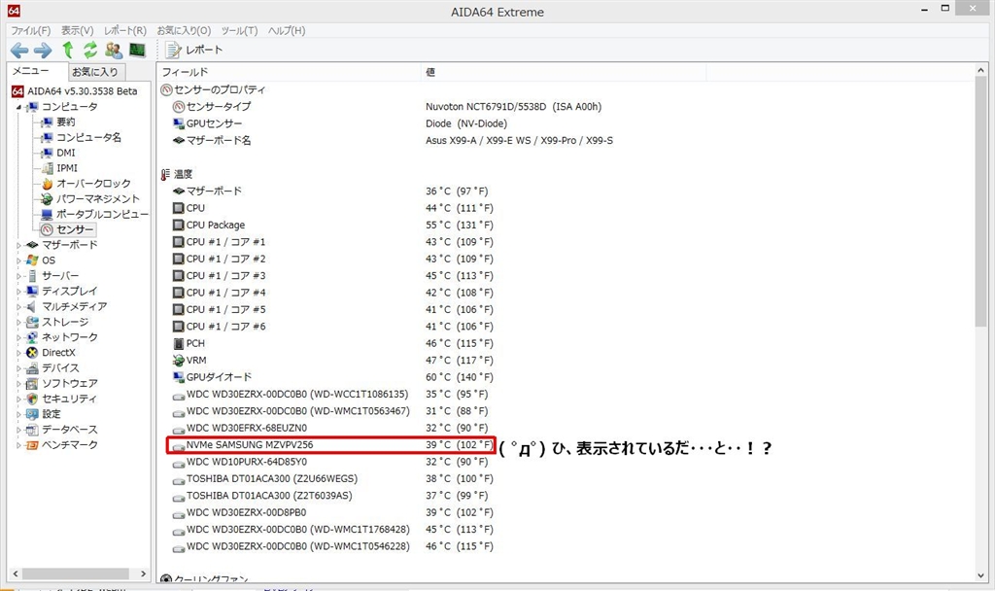Click the 温度 thermometer section icon

[165, 174]
